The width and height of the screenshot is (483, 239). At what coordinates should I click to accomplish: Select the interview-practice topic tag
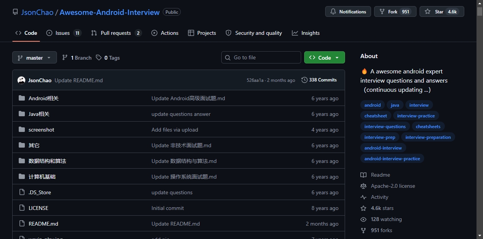[x=416, y=116]
